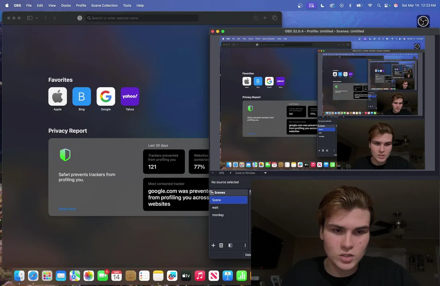Show Safari tab overview

275,18
